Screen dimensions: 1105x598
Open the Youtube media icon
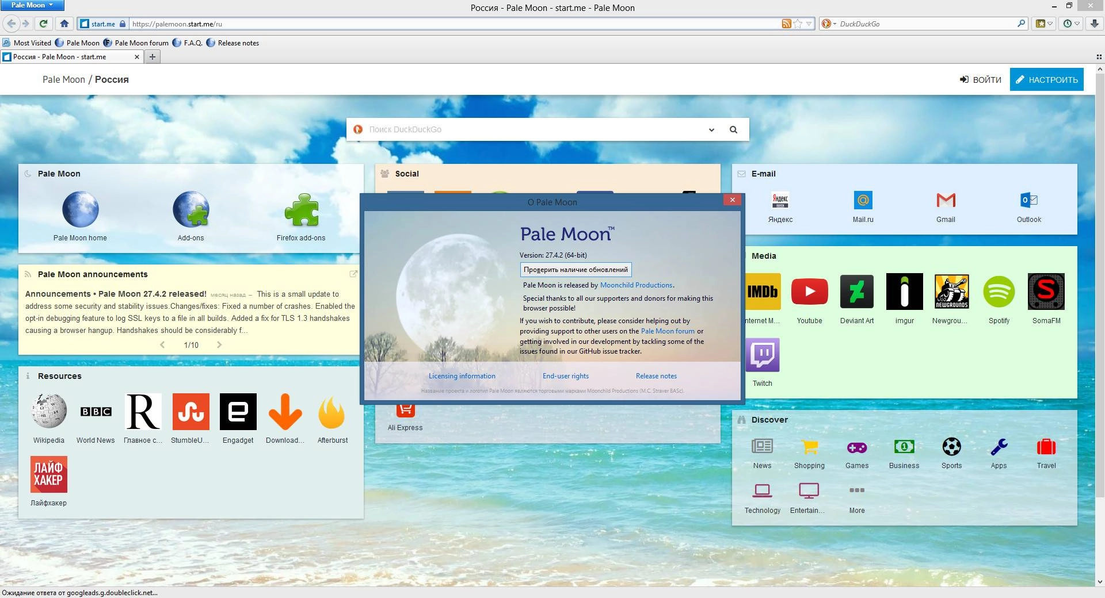pos(809,292)
